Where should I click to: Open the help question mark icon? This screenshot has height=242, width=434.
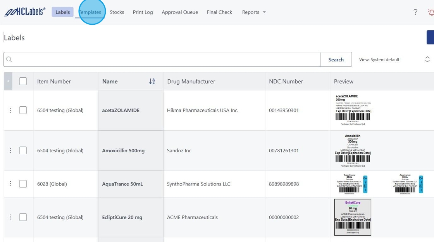(x=415, y=12)
